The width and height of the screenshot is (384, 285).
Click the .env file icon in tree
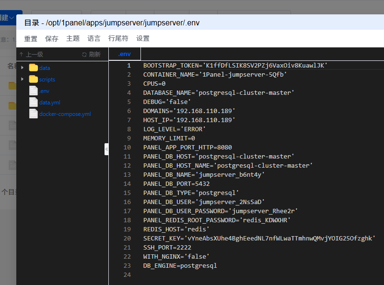click(x=33, y=91)
